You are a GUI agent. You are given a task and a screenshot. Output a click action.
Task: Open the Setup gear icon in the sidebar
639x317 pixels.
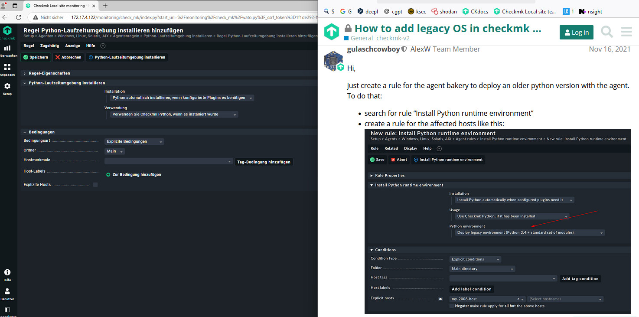8,86
